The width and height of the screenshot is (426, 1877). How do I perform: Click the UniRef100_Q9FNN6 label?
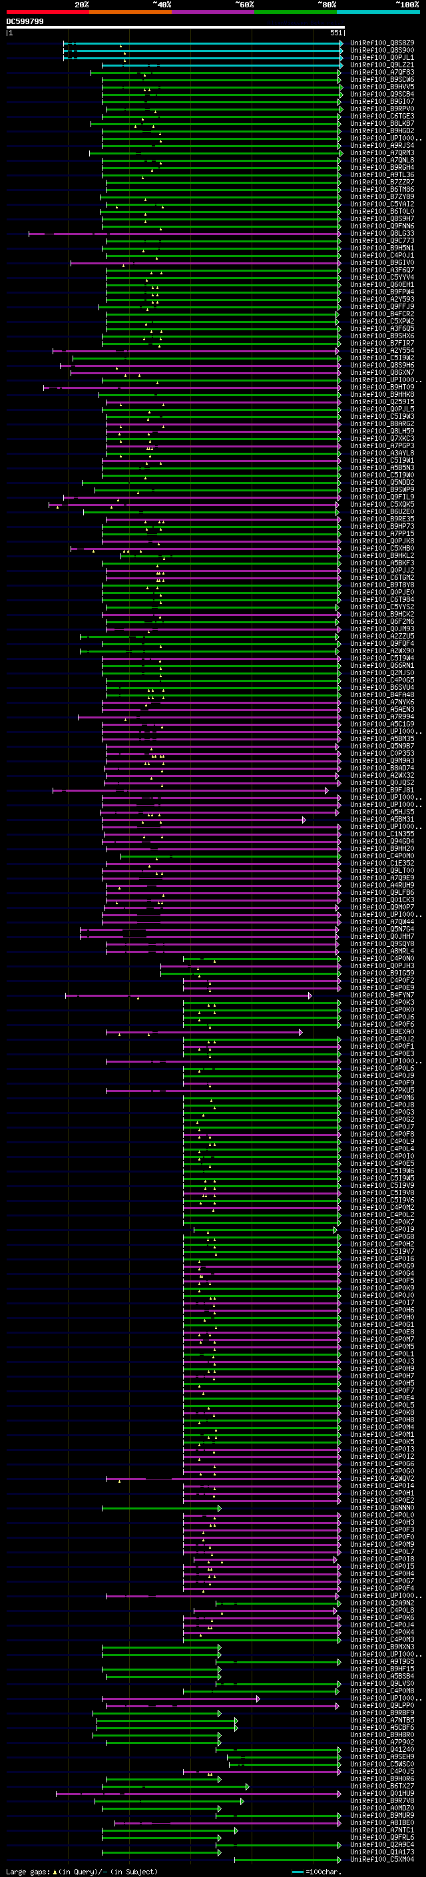click(382, 226)
